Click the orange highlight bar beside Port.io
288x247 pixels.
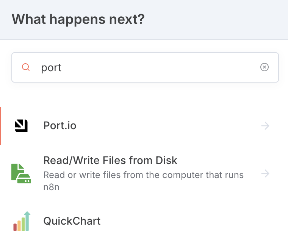click(0, 126)
